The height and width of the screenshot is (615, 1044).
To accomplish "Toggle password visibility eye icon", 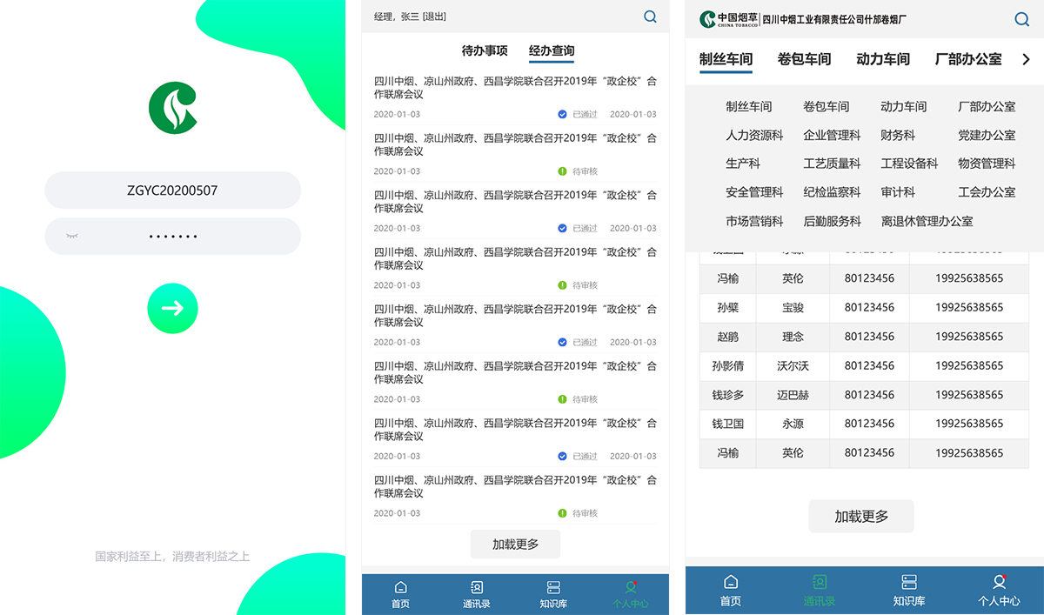I will pyautogui.click(x=72, y=236).
